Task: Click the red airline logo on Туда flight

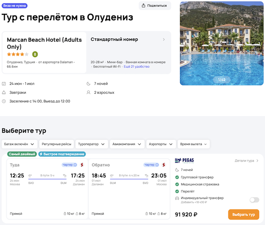Action: click(x=81, y=165)
